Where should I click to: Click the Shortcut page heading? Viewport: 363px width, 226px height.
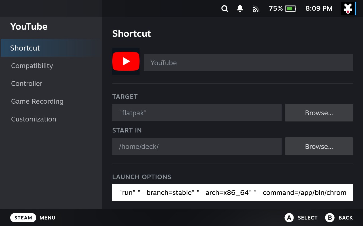coord(132,34)
